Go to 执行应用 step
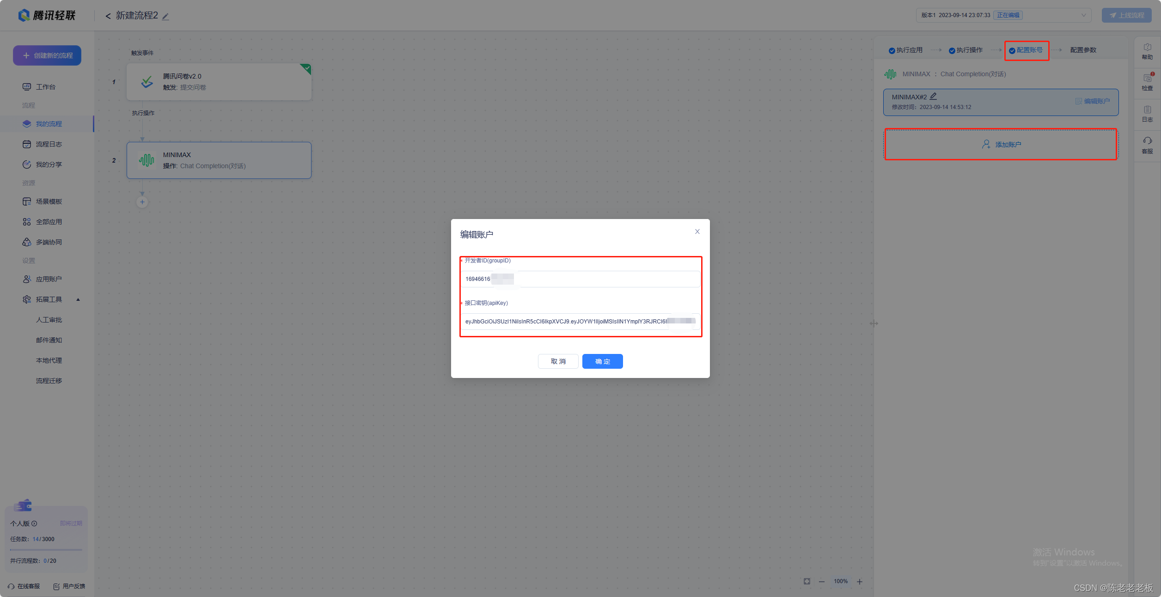The height and width of the screenshot is (597, 1161). click(905, 50)
